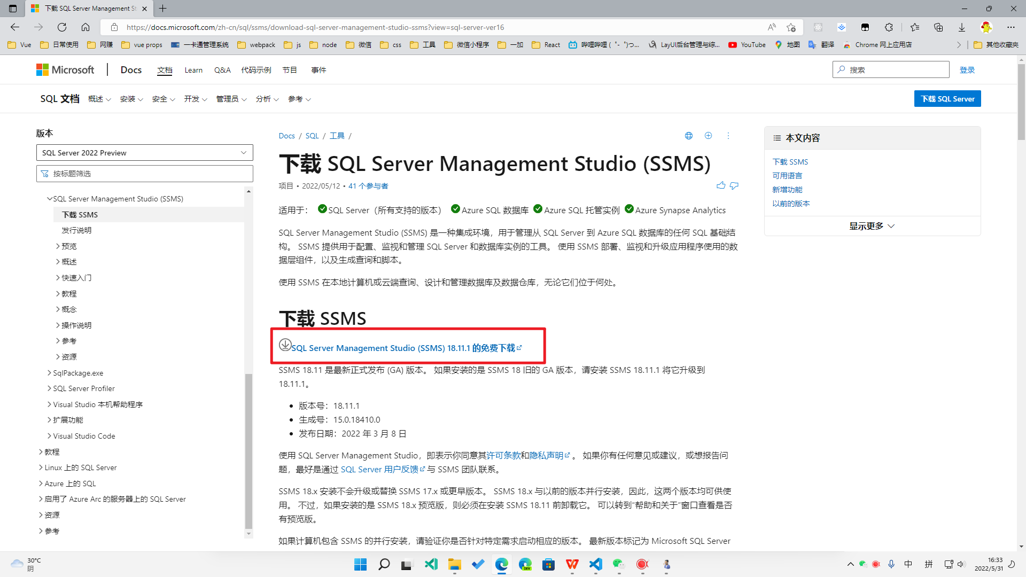1026x577 pixels.
Task: Open new browser tab
Action: [163, 9]
